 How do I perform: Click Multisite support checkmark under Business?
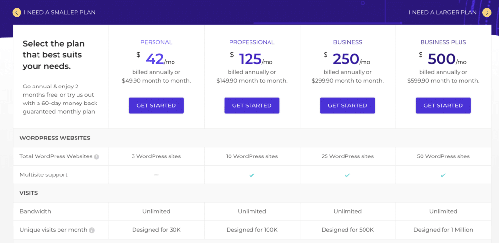[347, 175]
